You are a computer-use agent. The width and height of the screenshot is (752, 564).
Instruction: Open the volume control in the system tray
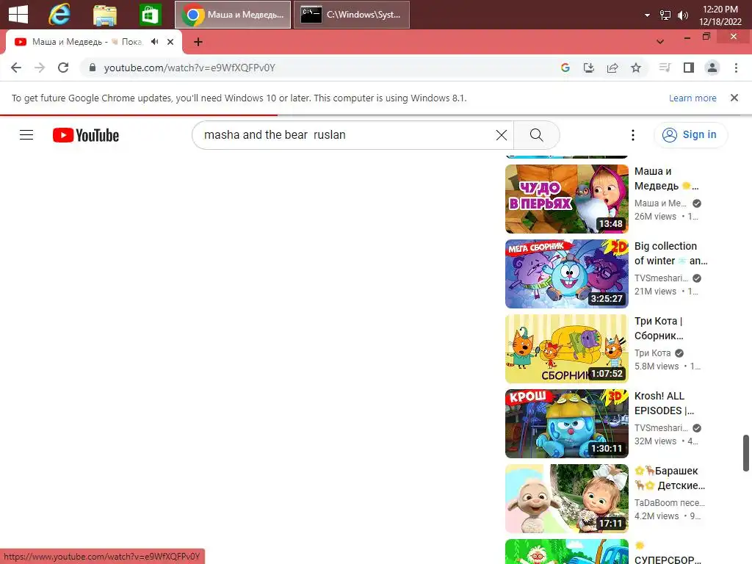tap(682, 15)
